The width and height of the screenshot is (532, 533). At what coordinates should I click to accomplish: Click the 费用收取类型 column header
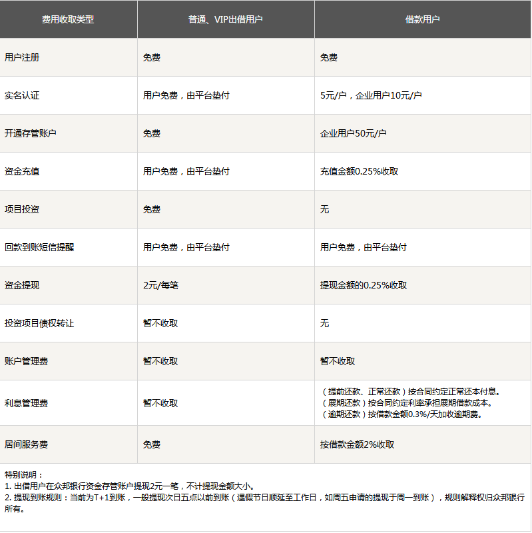point(68,19)
